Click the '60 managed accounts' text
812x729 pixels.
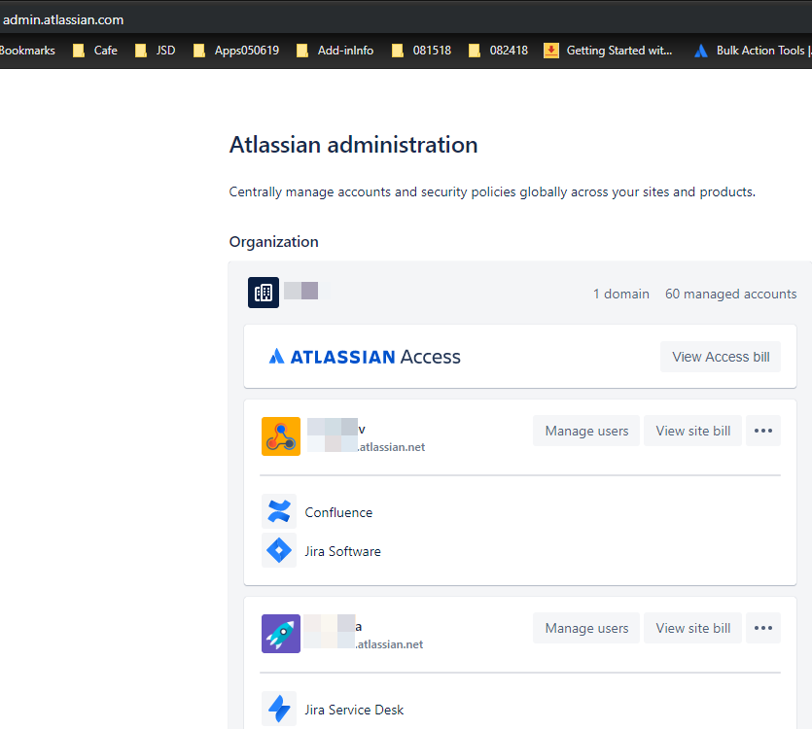(x=730, y=295)
